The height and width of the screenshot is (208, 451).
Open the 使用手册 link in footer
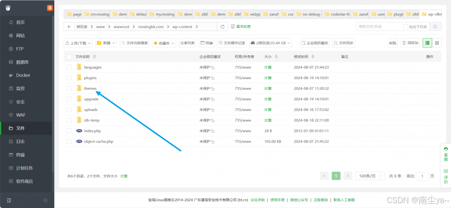point(277,200)
